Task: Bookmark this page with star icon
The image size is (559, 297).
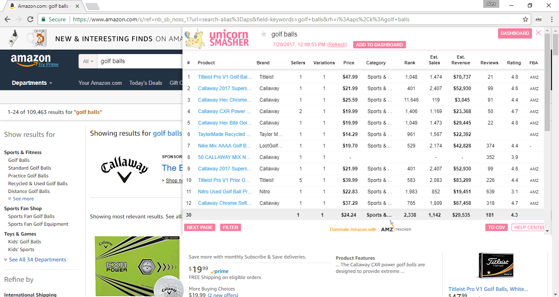Action: click(525, 19)
